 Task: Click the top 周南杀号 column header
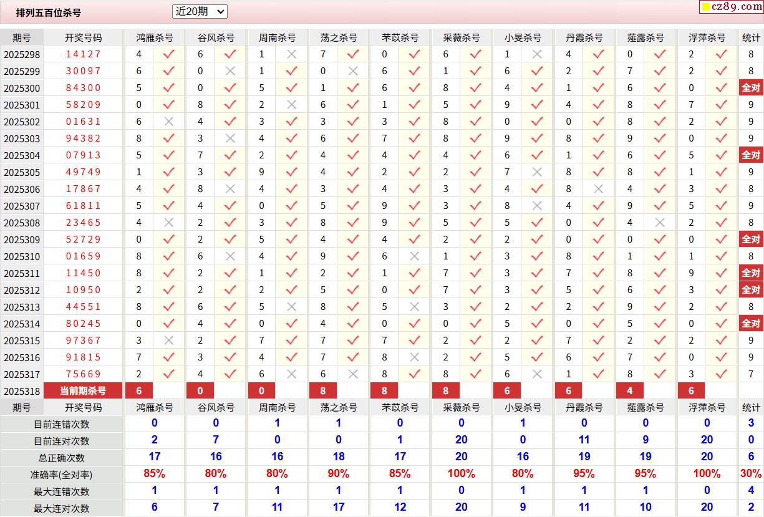coord(277,37)
